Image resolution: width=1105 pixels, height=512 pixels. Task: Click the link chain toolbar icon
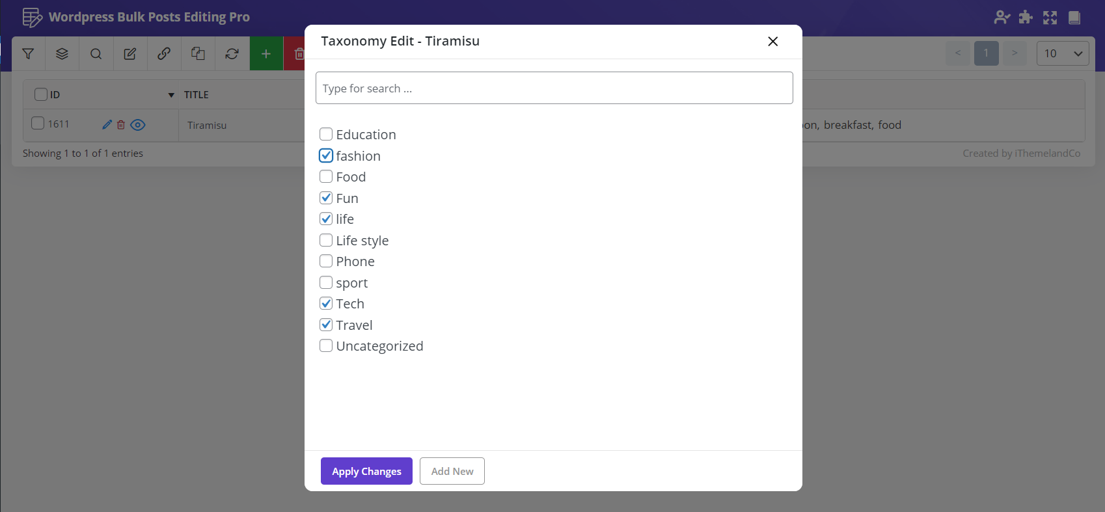164,54
